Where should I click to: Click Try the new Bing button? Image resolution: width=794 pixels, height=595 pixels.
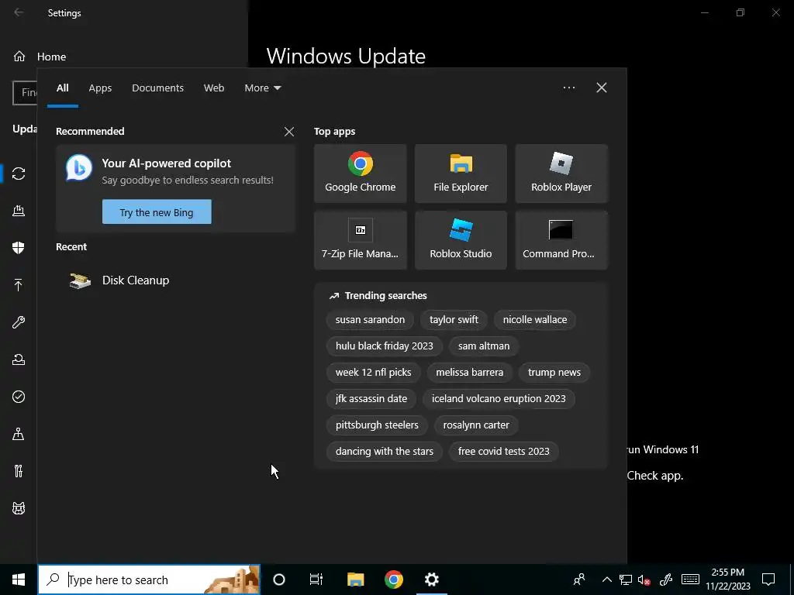coord(157,212)
